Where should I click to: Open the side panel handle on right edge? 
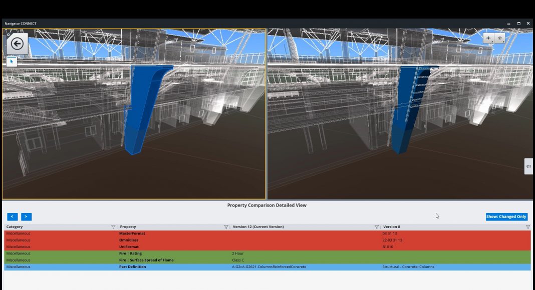528,166
